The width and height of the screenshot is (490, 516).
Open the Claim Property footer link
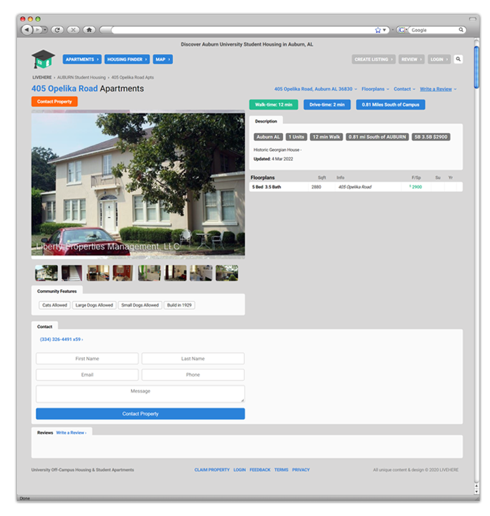pos(211,470)
